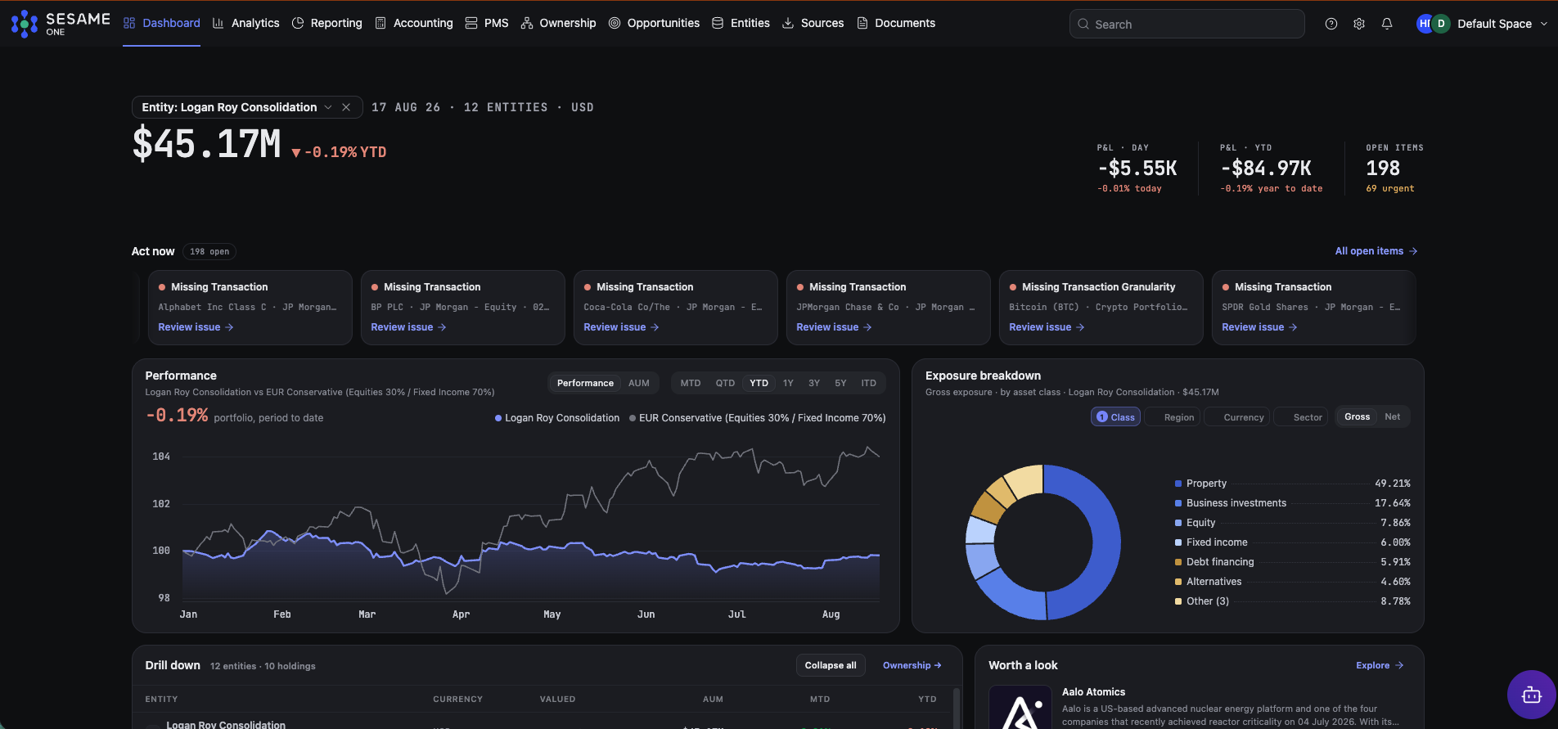Click the Explore link in Worth a look
This screenshot has height=729, width=1558.
pyautogui.click(x=1380, y=665)
